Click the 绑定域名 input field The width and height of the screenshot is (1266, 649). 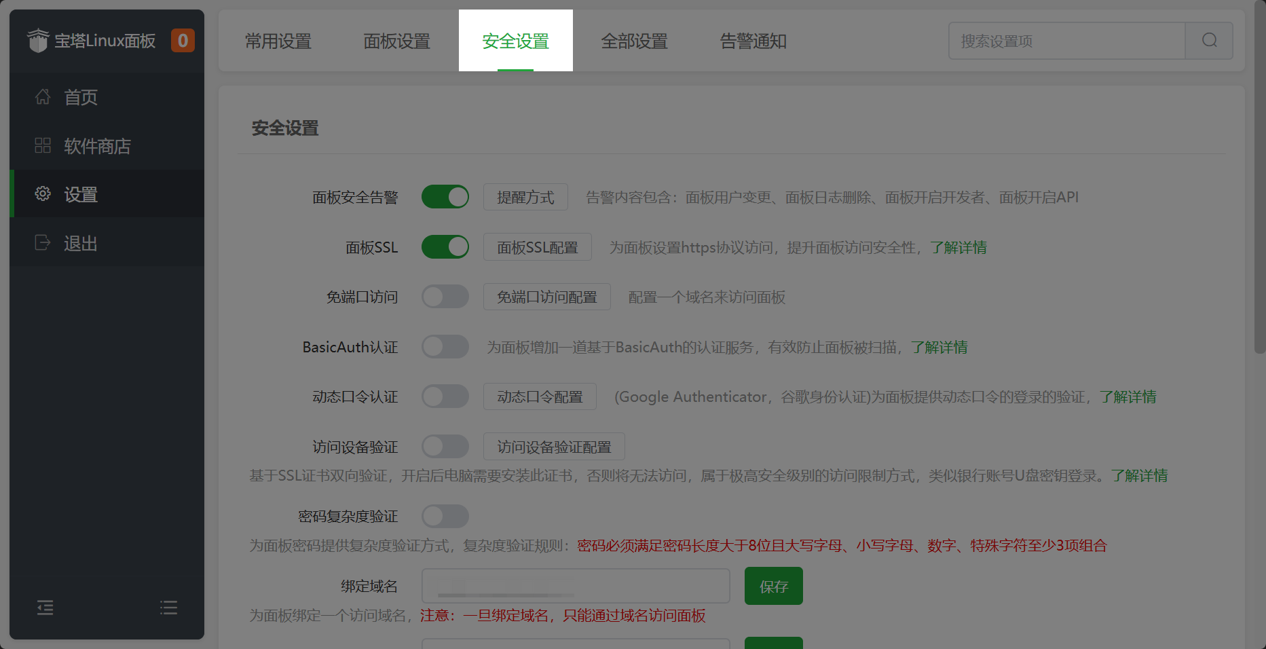pos(576,585)
